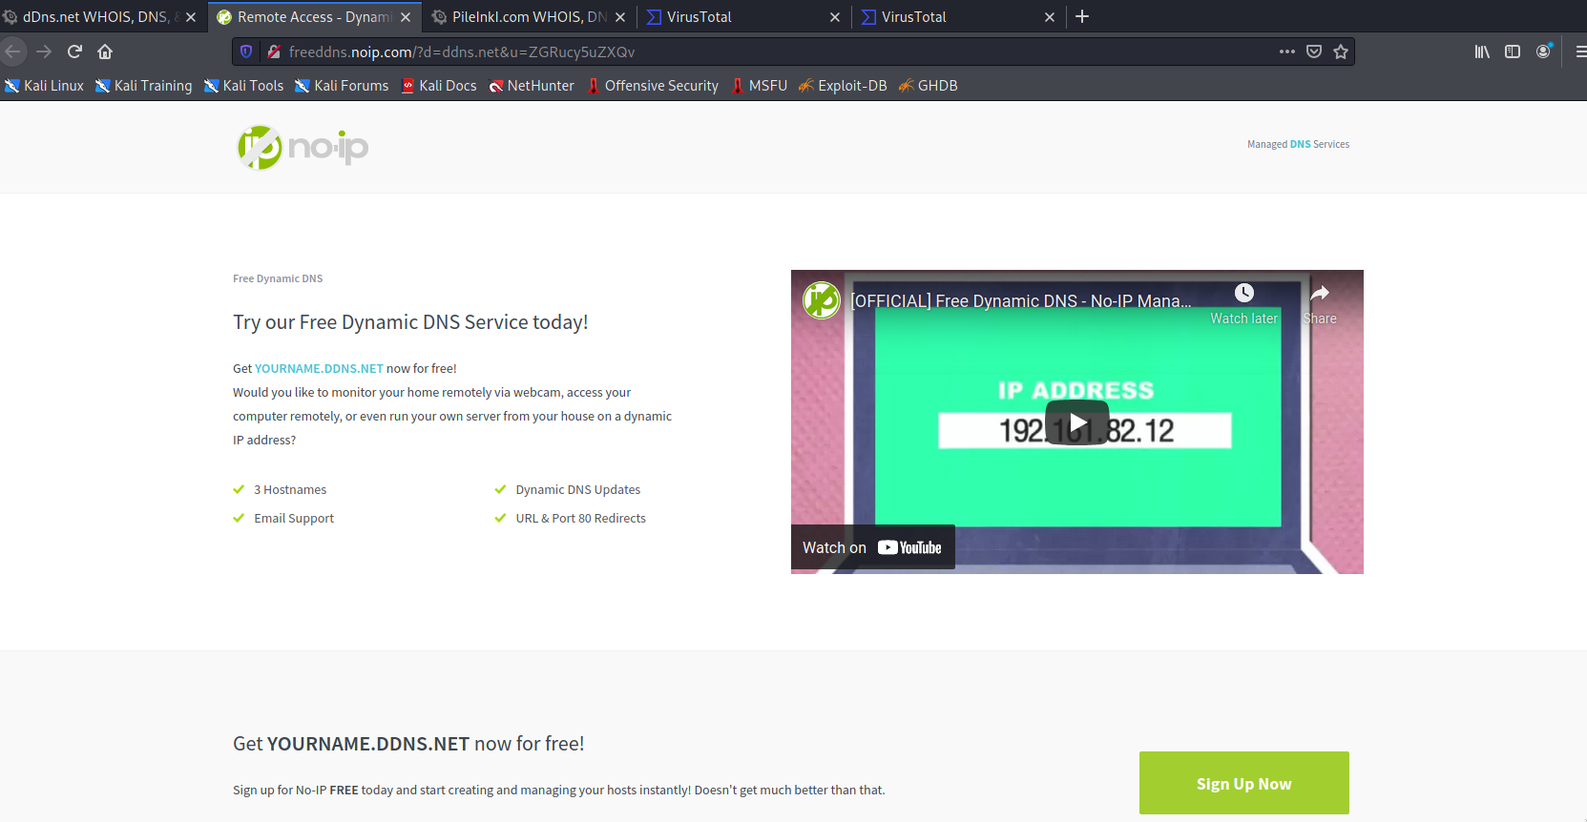Show the sidebars icon
Screen dimensions: 1587x822
click(x=1513, y=51)
